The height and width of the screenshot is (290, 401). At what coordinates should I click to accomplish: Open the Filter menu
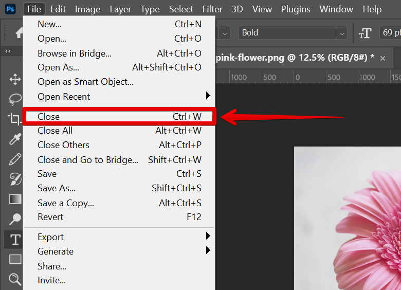pos(212,9)
